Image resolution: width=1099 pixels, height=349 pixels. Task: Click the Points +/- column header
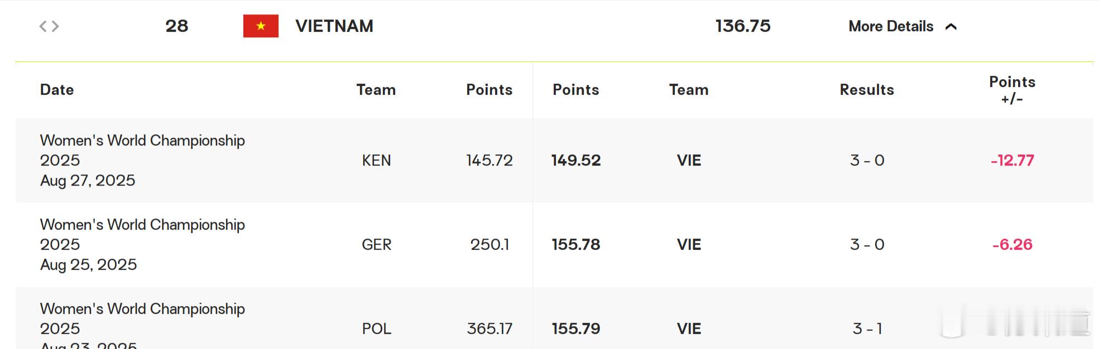point(1012,90)
